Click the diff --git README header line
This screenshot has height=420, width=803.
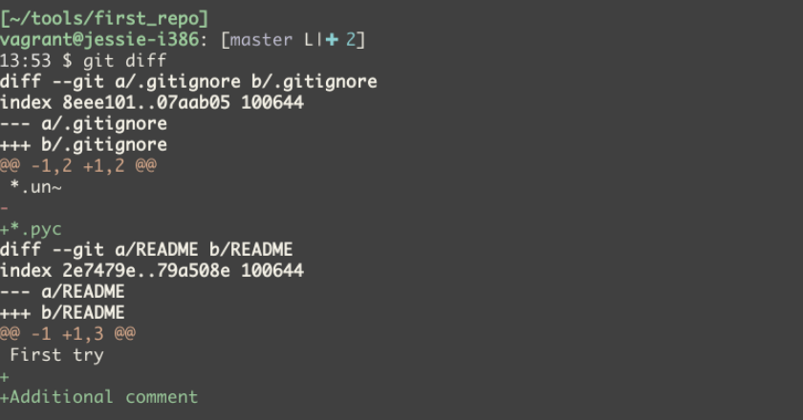point(146,249)
